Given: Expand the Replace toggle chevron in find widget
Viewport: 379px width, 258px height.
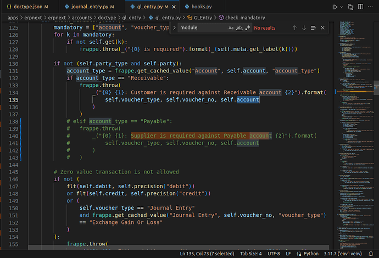Looking at the screenshot, I should [174, 27].
